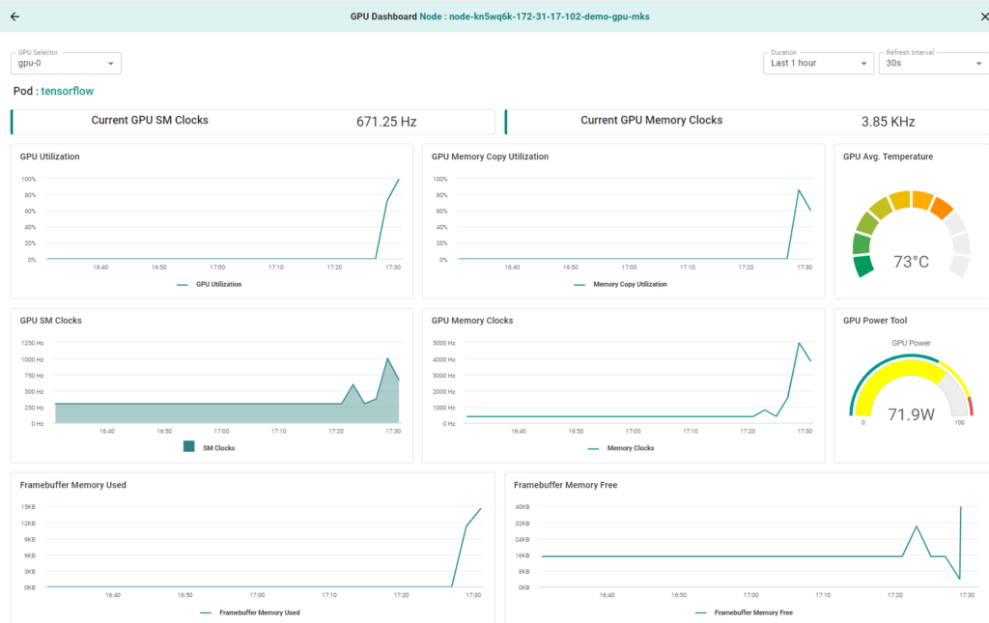Toggle the GPU Utilization legend series
This screenshot has height=623, width=989.
coord(210,285)
